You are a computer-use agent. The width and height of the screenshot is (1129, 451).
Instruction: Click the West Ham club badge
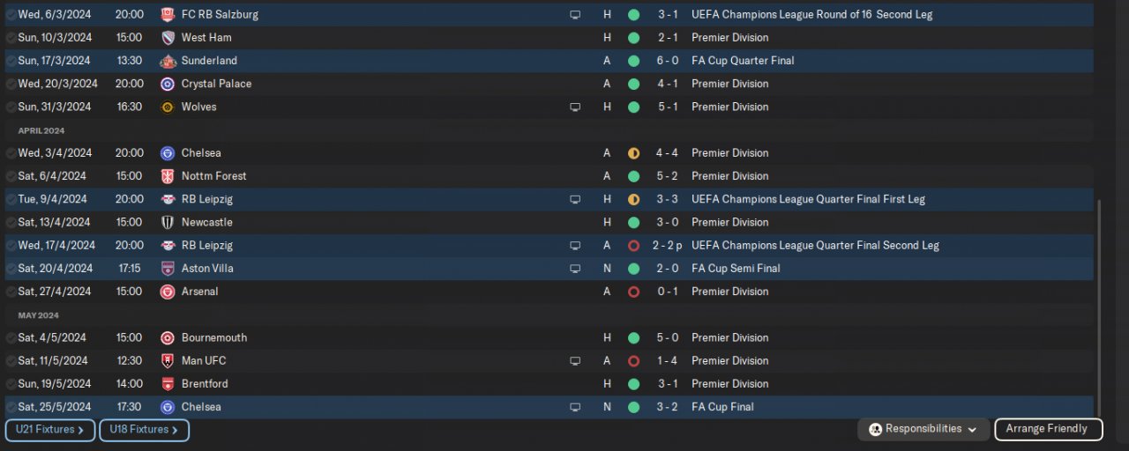coord(168,38)
